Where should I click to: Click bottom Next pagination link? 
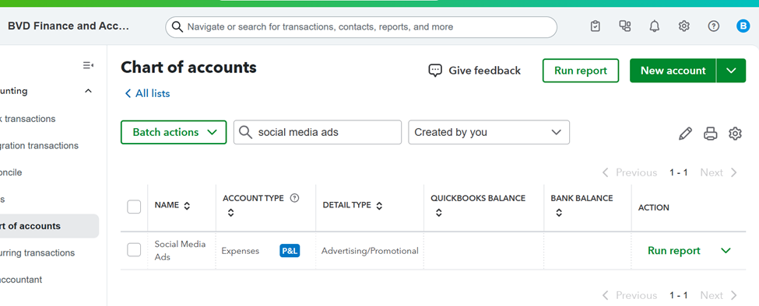pyautogui.click(x=719, y=295)
